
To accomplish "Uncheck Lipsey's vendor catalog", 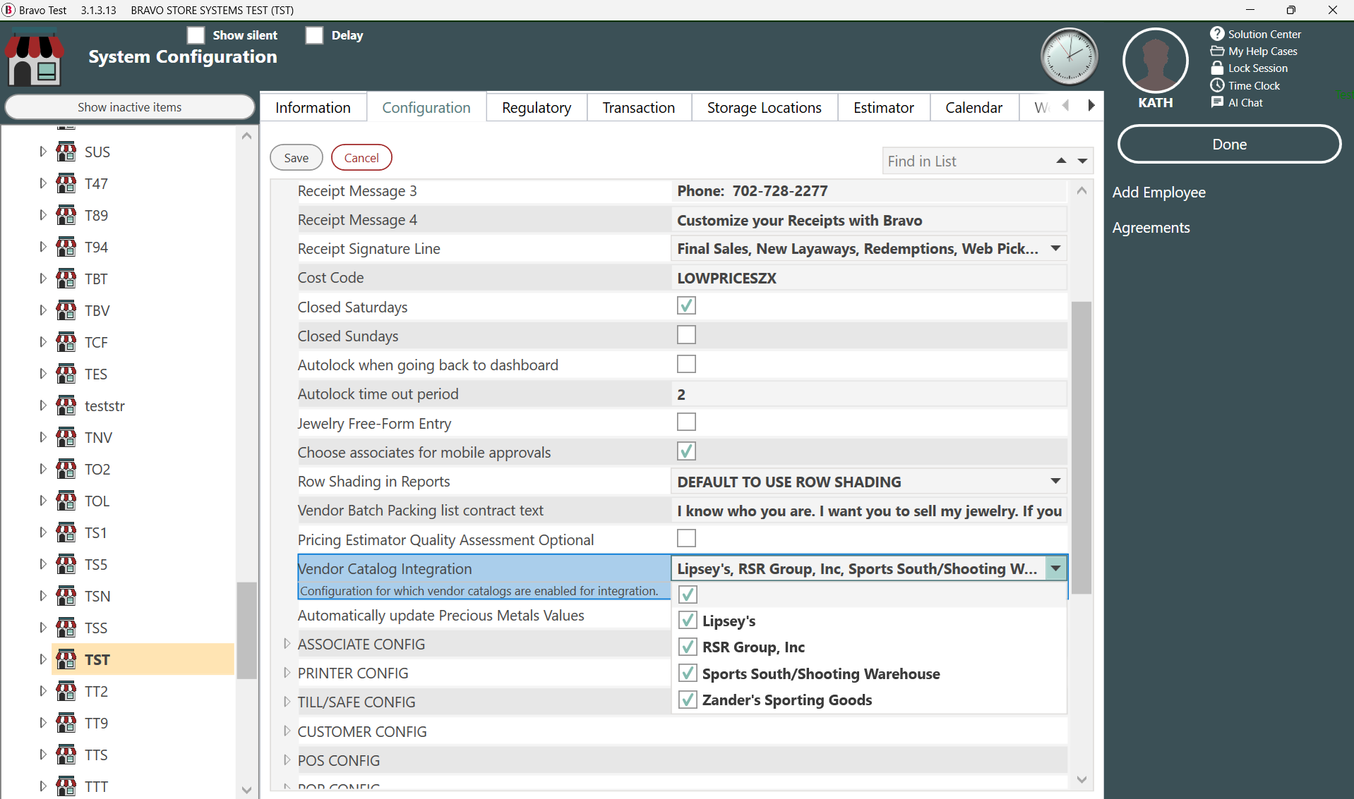I will 688,621.
